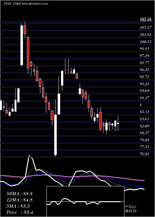
Task: Click the 83.61 price axis label
Action: click(145, 119)
